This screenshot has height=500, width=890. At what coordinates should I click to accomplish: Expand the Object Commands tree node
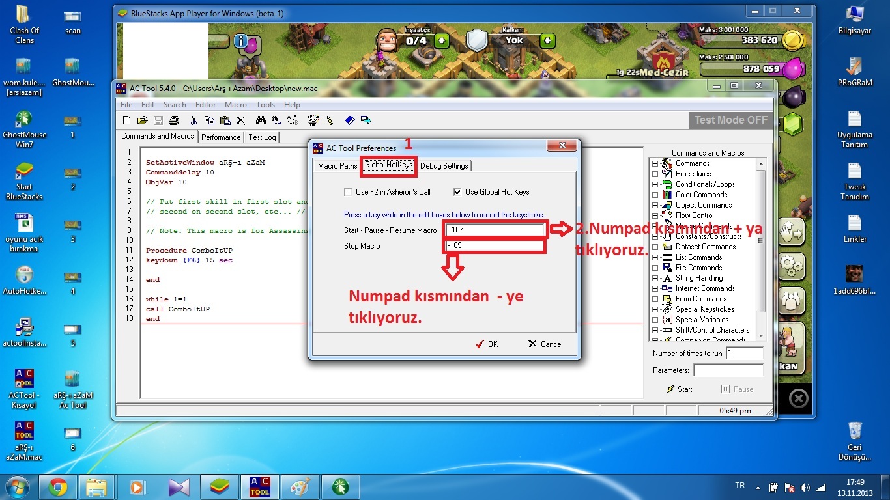point(655,205)
